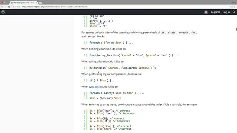Click the 'function my_function(' code line
The image size is (237, 133).
click(x=134, y=55)
